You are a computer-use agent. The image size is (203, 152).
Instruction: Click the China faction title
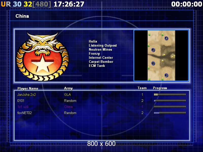[22, 16]
